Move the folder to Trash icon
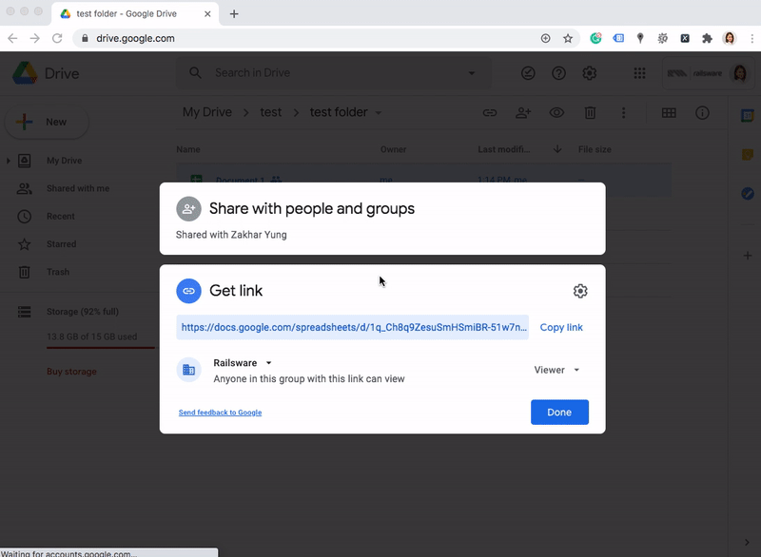The image size is (761, 557). tap(591, 112)
